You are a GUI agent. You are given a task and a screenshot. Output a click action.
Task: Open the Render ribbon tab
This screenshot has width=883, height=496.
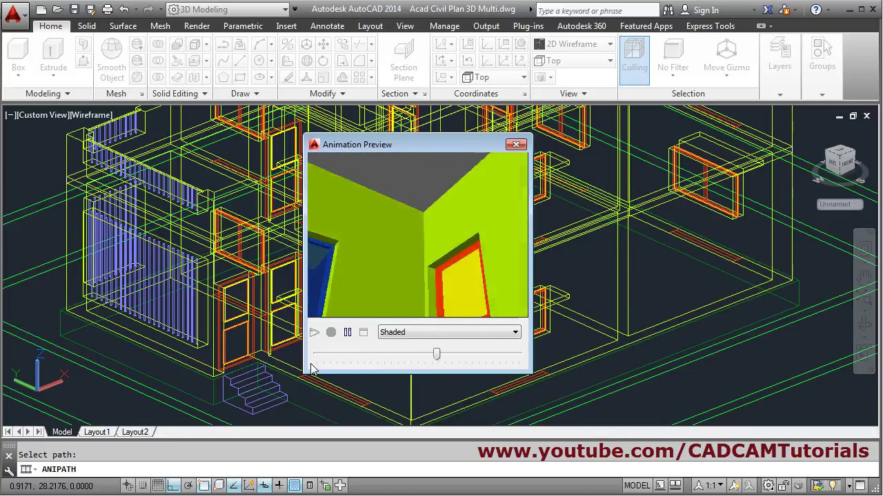tap(197, 26)
